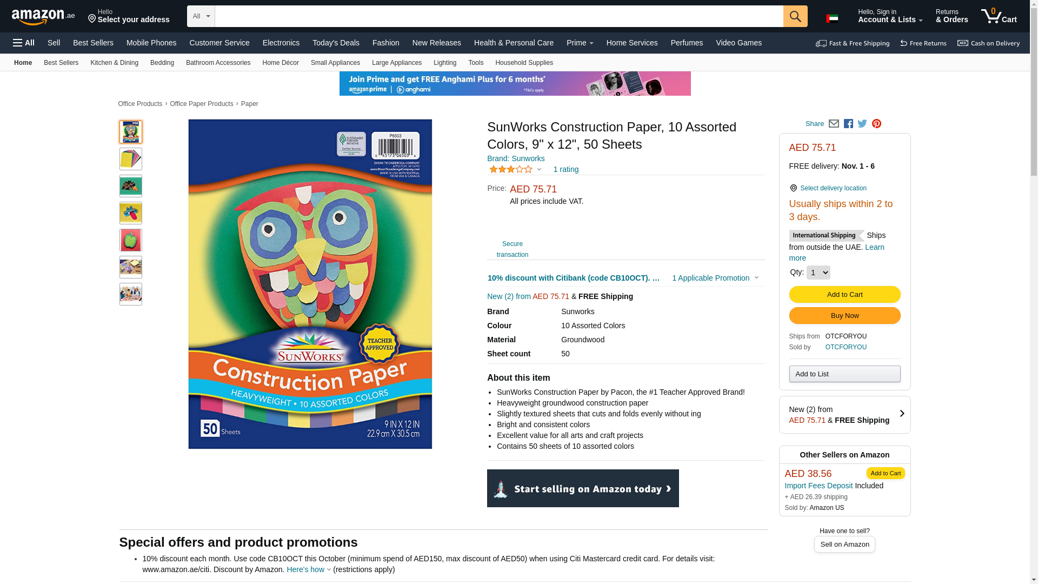This screenshot has width=1038, height=584.
Task: Go to Amazon.ae home logo
Action: tap(43, 17)
